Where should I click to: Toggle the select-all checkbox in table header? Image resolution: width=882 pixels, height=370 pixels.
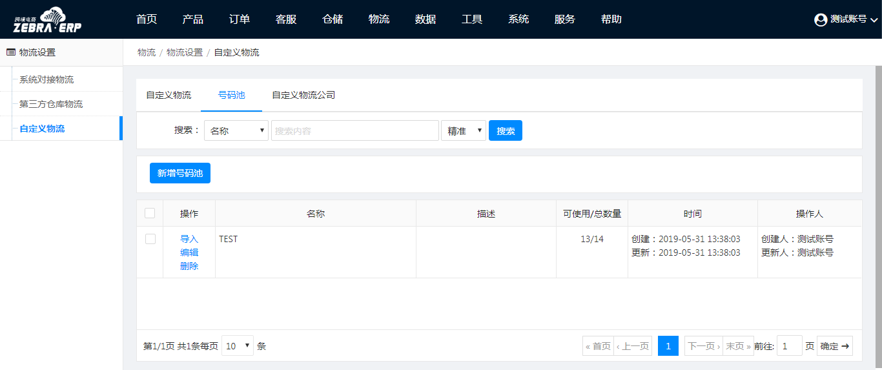pyautogui.click(x=150, y=213)
